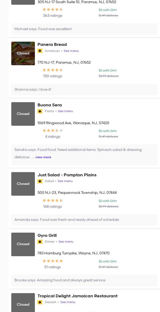
Task: Open Panera Bread See menu link
Action: (x=71, y=51)
